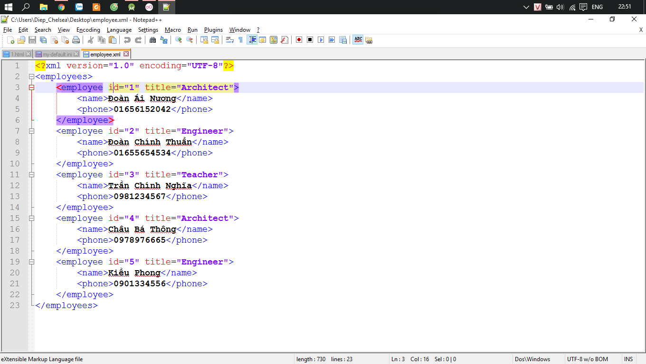Click UTF-8 w/o BOM in status bar
This screenshot has width=646, height=364.
coord(587,359)
